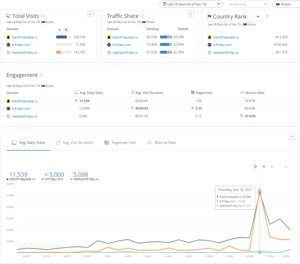Open the Last 28 Days date dropdown
Viewport: 300px width, 264px height.
191,4
